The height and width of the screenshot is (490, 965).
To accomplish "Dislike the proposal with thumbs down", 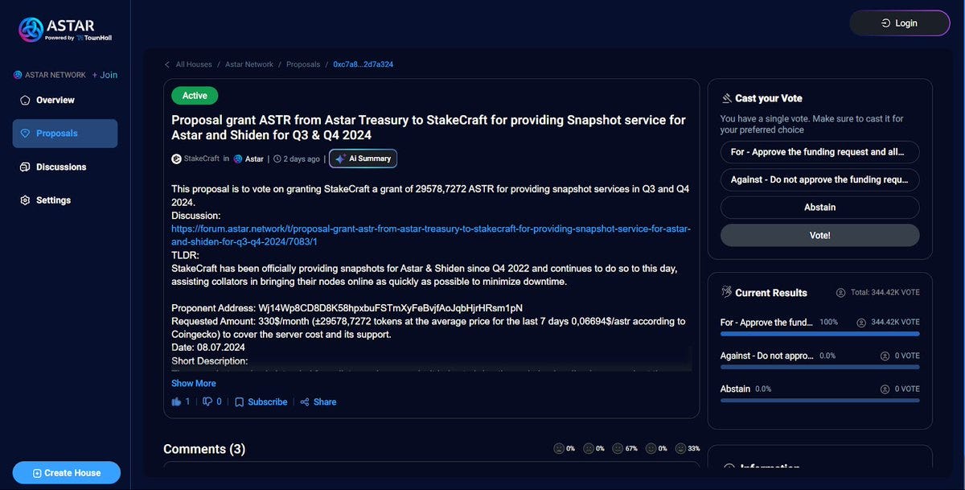I will [207, 401].
